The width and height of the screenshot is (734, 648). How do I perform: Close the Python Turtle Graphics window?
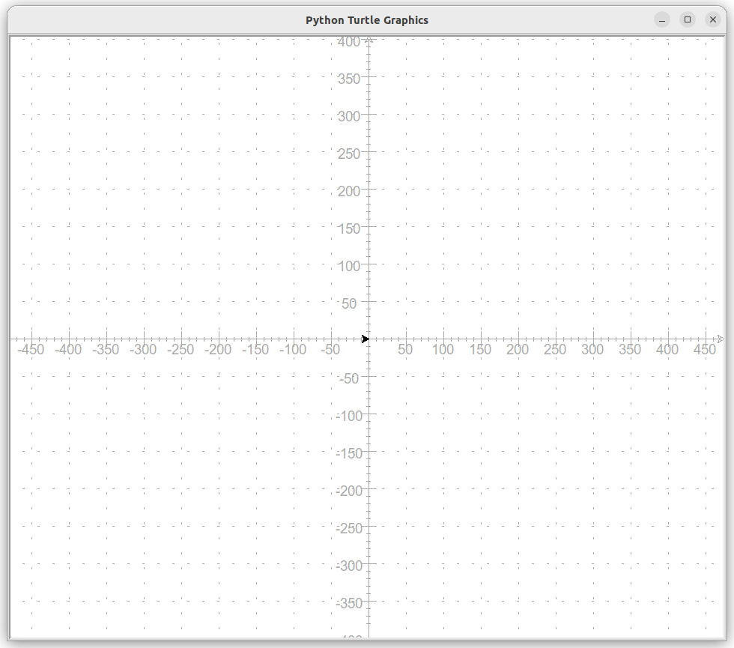click(713, 19)
